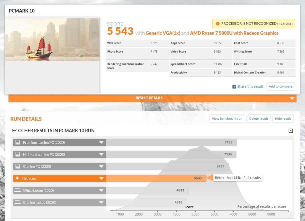Screen dimensions: 305x221
Task: Click the Essentials score row
Action: [264, 64]
